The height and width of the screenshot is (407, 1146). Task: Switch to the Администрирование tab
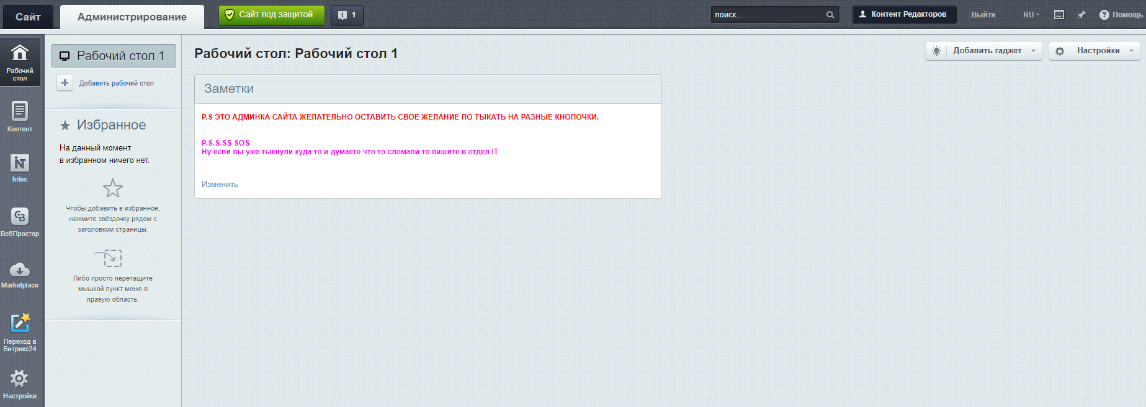point(132,17)
